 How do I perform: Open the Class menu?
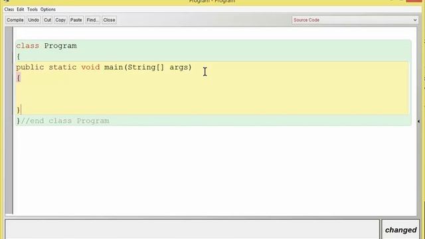click(9, 9)
